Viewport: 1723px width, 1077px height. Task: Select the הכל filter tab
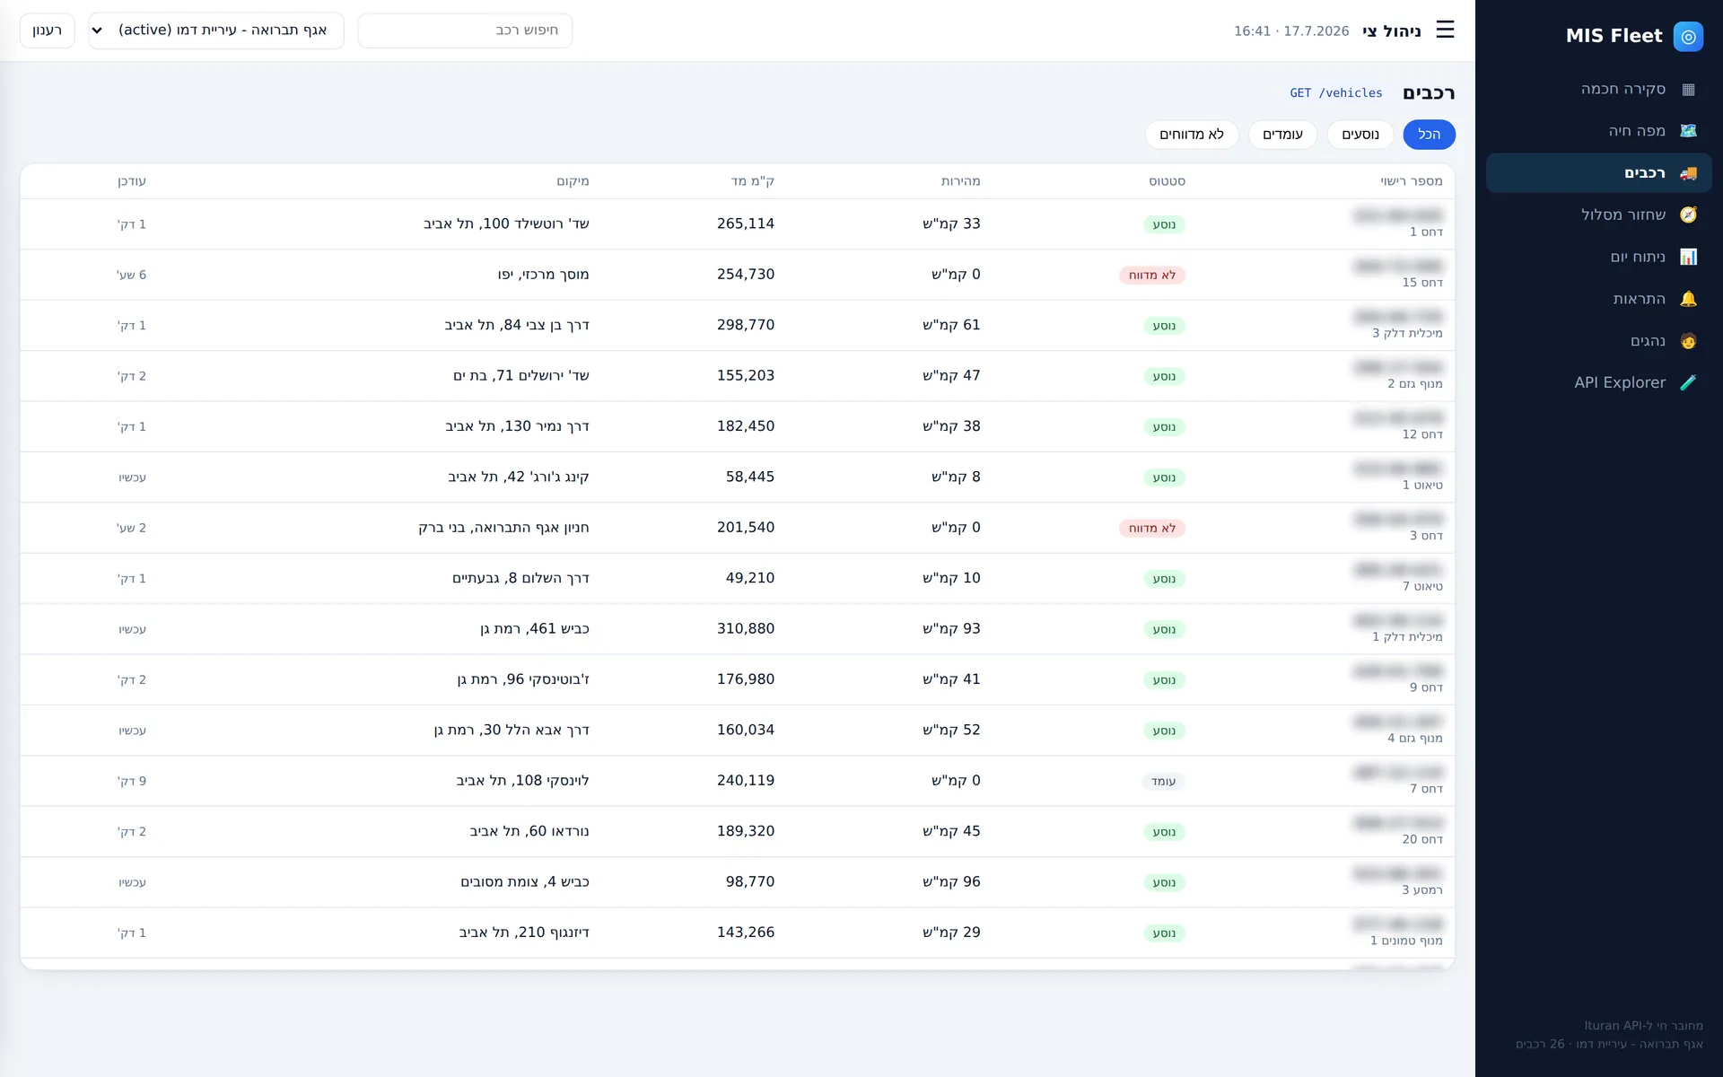coord(1429,135)
